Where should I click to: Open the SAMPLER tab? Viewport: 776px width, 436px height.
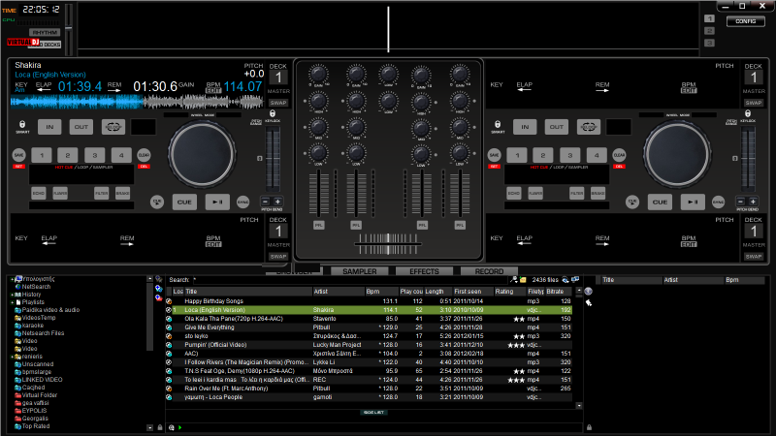[x=360, y=271]
